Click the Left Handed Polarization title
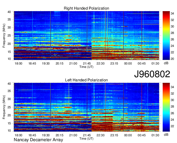 point(86,80)
